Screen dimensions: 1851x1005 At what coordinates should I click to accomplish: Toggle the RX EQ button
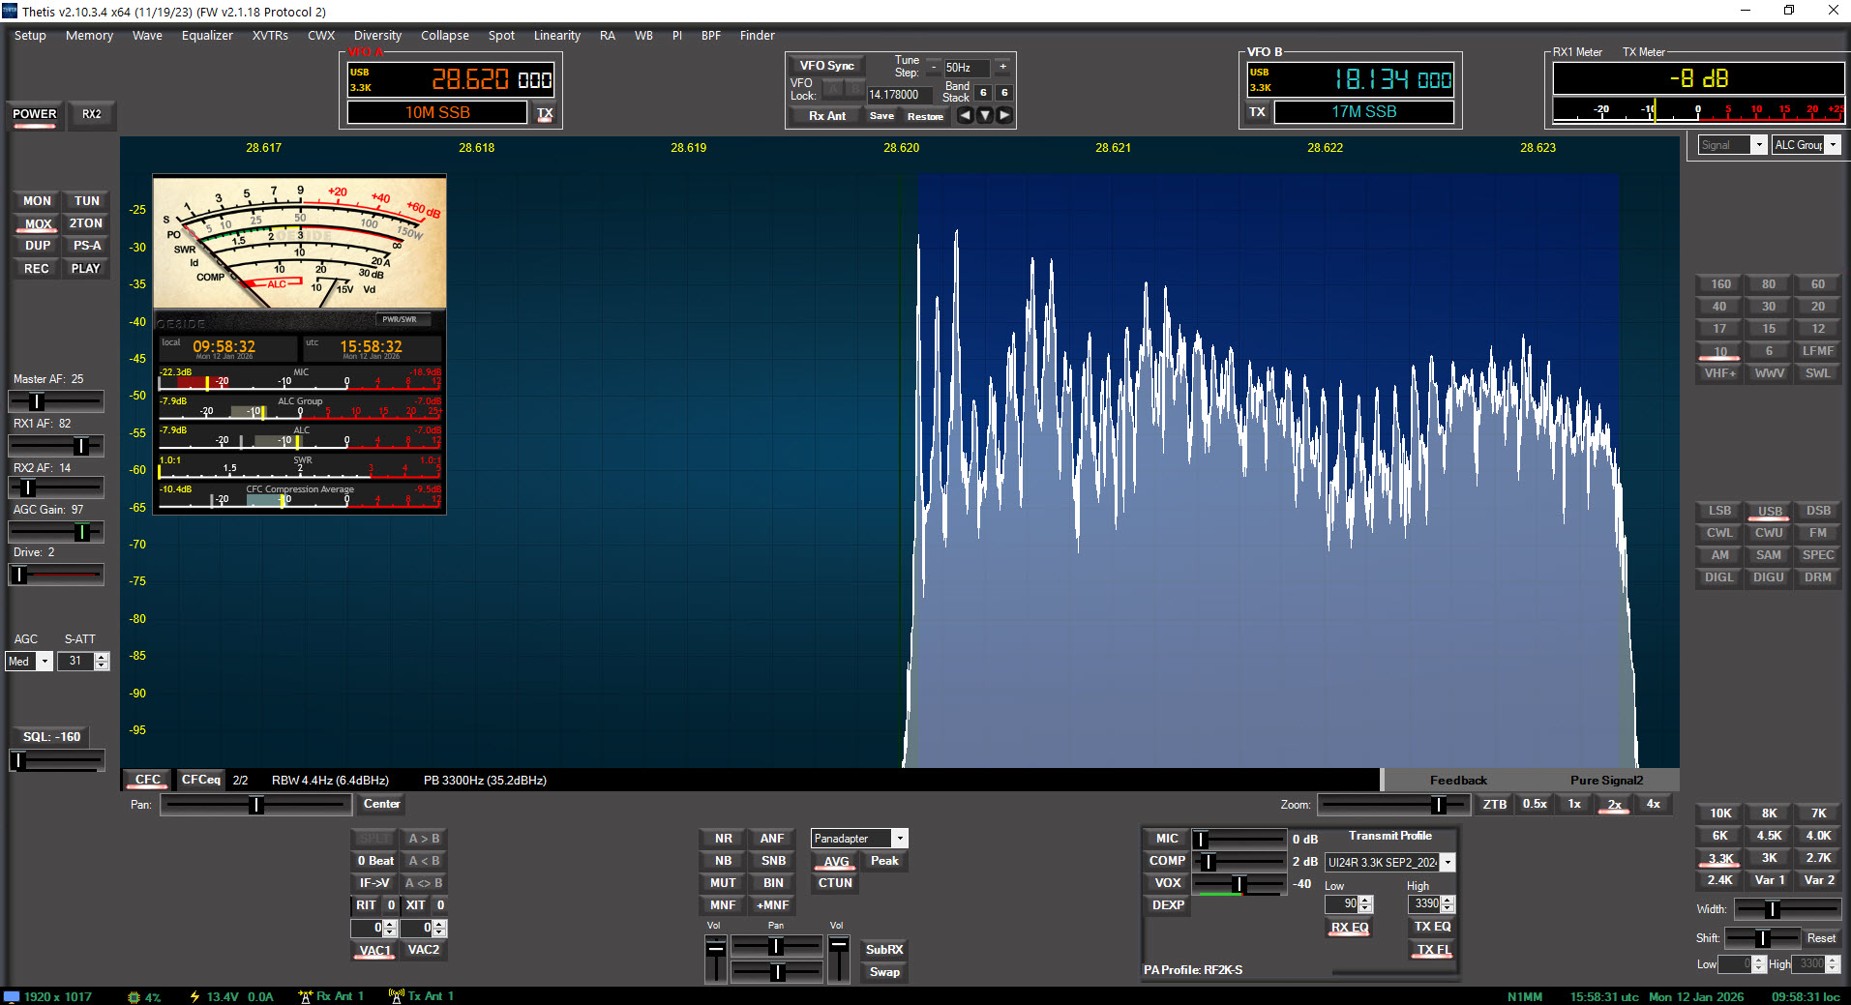pos(1349,927)
